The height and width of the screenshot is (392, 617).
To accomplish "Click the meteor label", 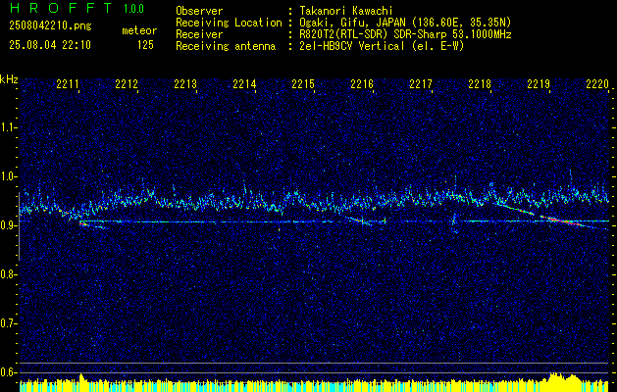I will (x=139, y=30).
